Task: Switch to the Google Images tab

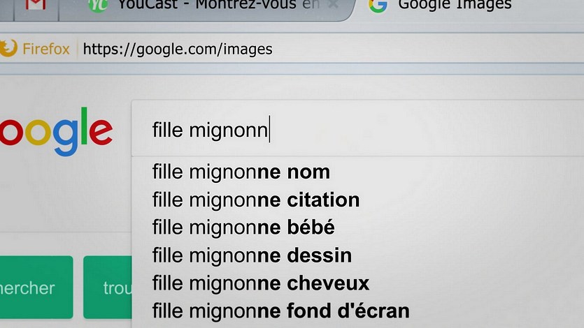Action: click(455, 5)
